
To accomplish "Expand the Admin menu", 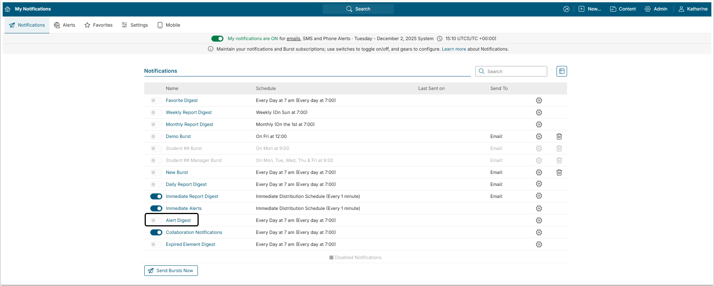I will 656,9.
